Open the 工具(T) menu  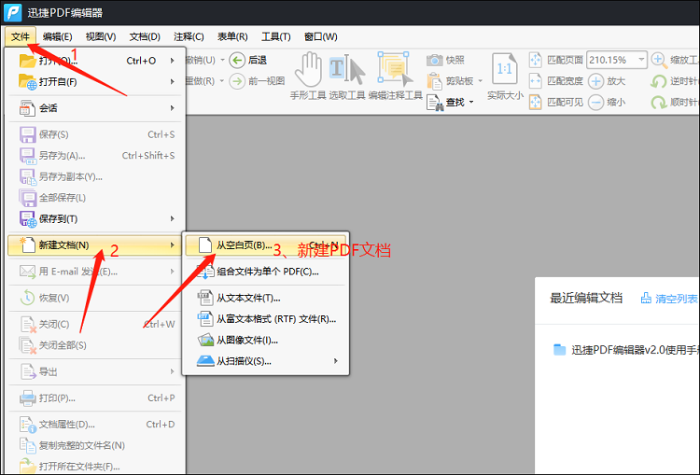(276, 36)
